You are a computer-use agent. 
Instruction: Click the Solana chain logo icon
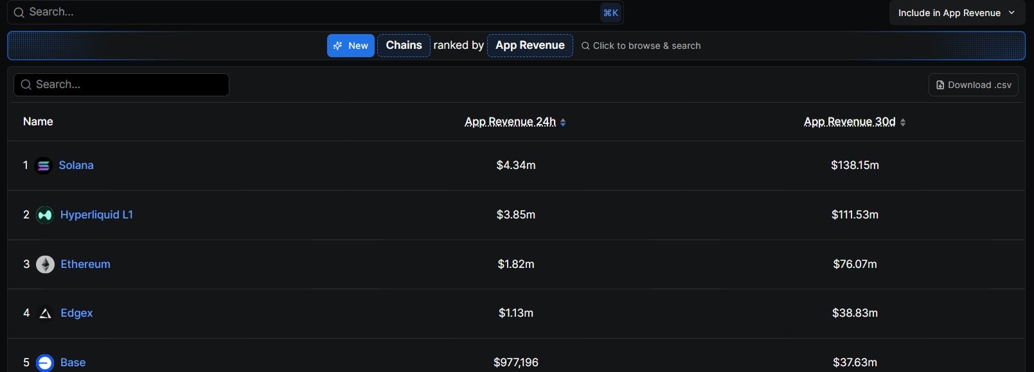pyautogui.click(x=43, y=166)
